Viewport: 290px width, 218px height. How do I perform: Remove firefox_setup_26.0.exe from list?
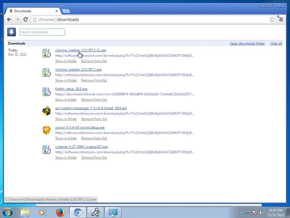[x=94, y=100]
